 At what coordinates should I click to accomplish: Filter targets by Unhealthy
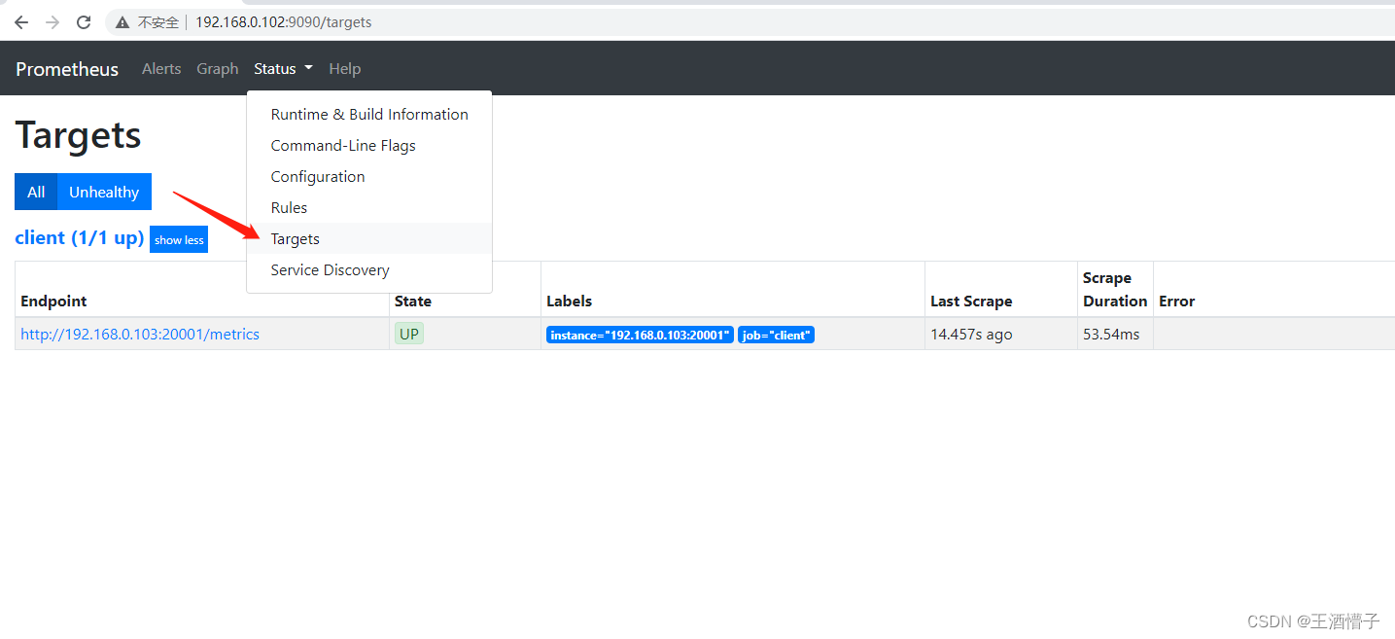104,192
